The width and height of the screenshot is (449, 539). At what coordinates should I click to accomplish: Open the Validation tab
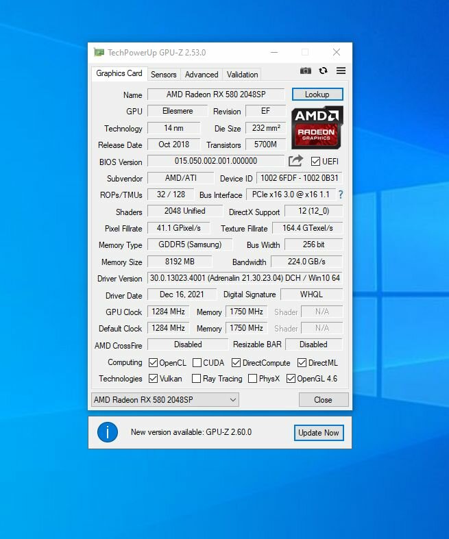(242, 75)
